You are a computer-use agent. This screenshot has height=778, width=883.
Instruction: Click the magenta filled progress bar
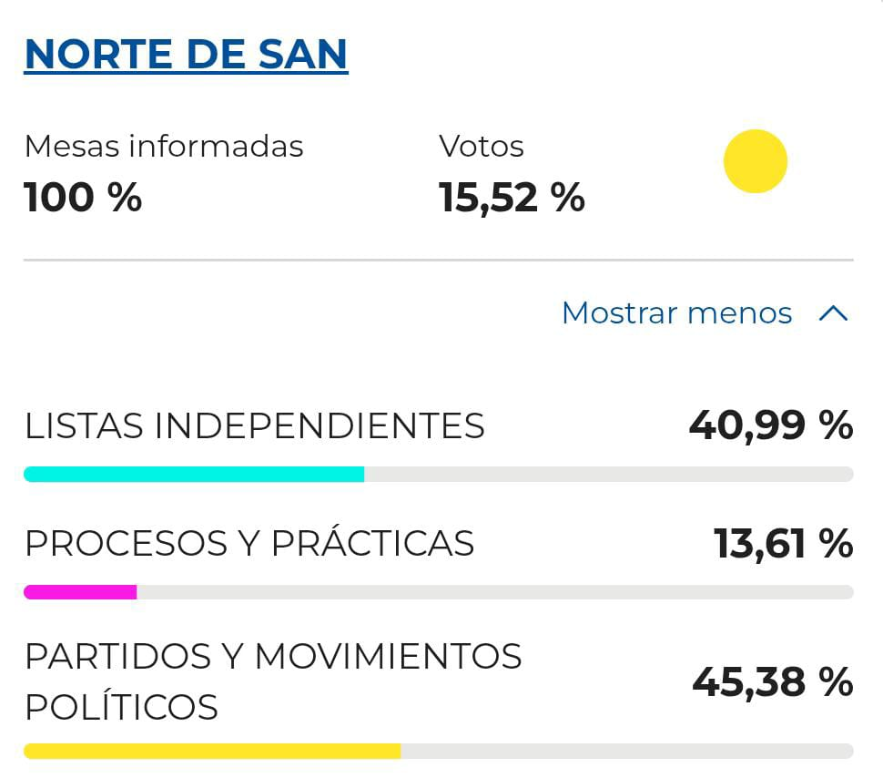coord(80,592)
